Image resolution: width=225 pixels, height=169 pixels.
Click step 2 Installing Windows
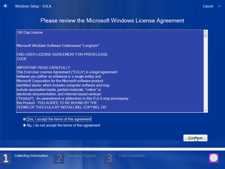click(75, 158)
